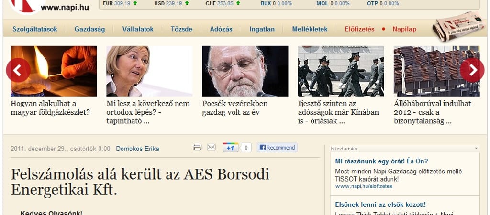Open the gas flame thumbnail about földgázkészlet

click(54, 71)
